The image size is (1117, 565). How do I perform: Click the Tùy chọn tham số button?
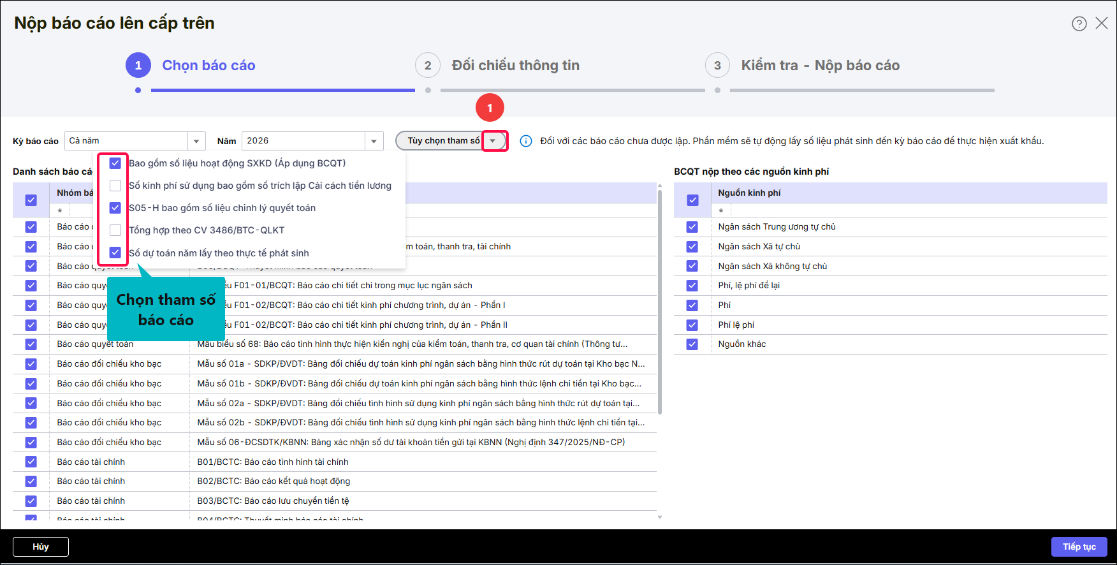(444, 141)
